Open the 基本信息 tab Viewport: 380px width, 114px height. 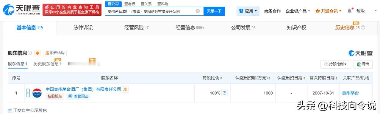[x=30, y=28]
